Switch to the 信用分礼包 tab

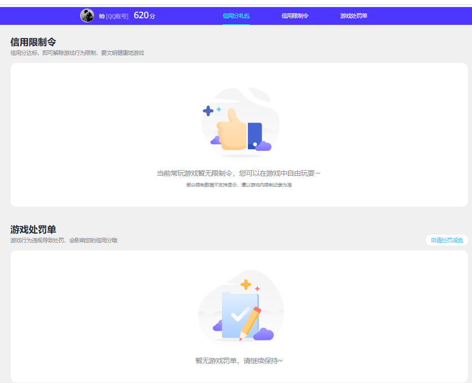[x=236, y=16]
